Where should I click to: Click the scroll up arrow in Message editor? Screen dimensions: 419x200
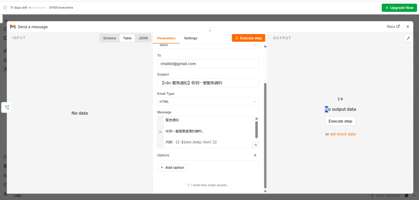click(257, 118)
